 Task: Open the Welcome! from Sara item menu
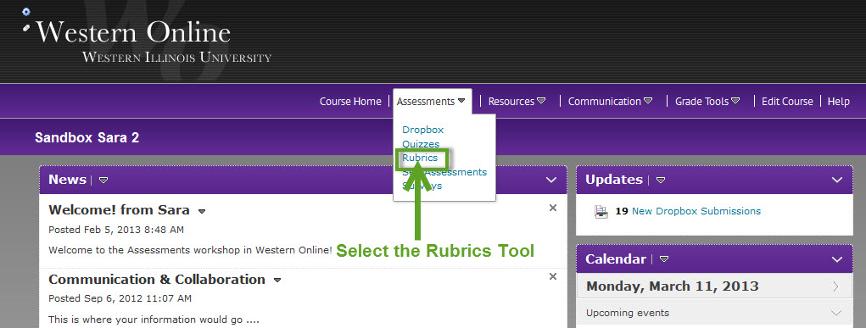[202, 211]
